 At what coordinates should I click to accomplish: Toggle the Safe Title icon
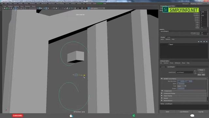coord(34,8)
